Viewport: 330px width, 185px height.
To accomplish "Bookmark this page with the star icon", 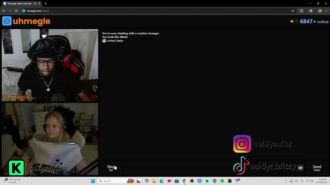I will coord(293,11).
